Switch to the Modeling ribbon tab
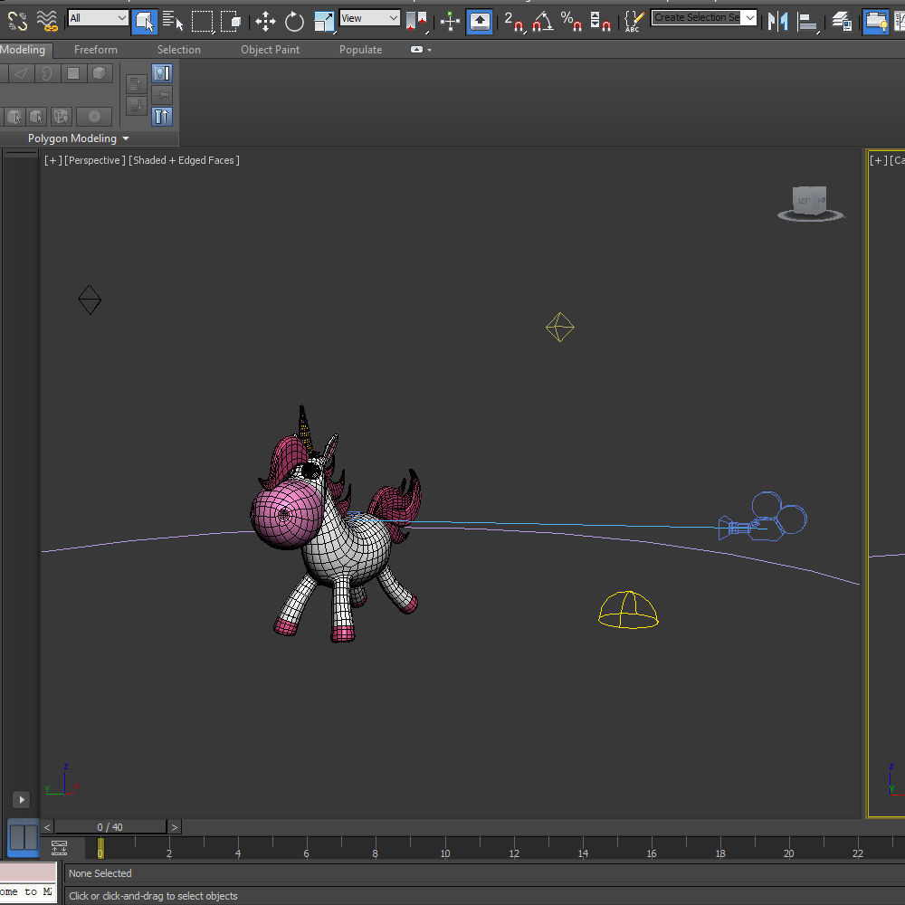Viewport: 905px width, 905px height. (x=24, y=50)
